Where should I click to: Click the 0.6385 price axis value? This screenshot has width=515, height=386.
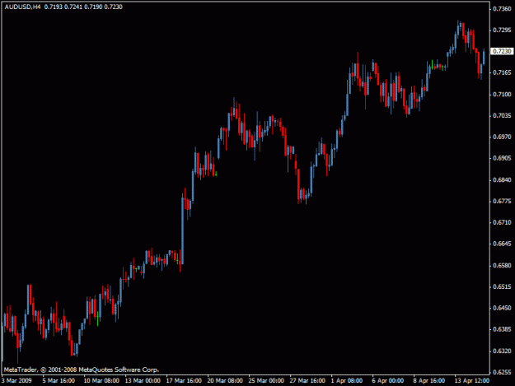[x=502, y=329]
